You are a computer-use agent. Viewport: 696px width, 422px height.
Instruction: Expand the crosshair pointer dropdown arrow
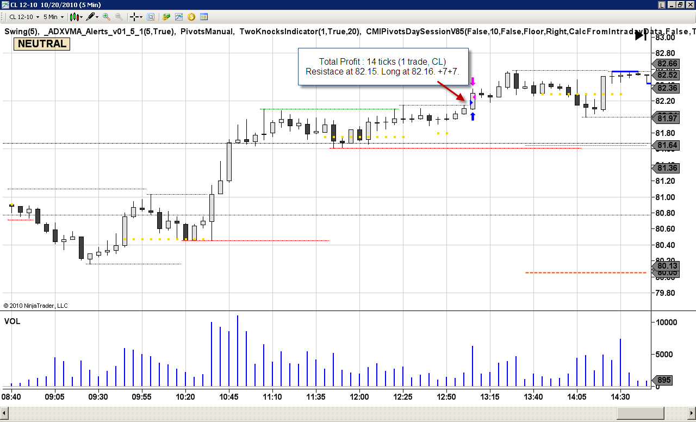(142, 17)
